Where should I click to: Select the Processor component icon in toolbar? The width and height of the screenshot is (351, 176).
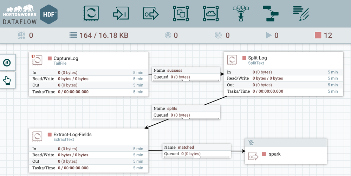tap(91, 13)
